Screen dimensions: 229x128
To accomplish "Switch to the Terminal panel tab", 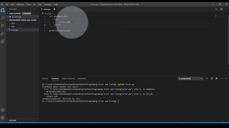I will [x=55, y=79].
